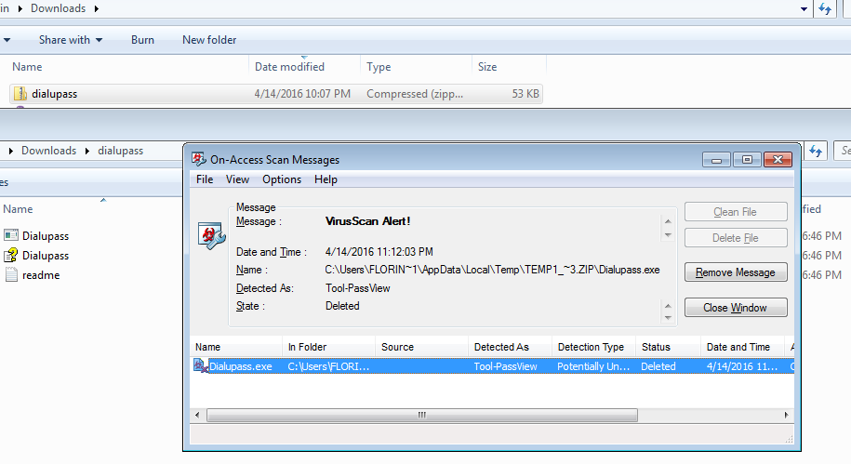Click the Close Window button
The width and height of the screenshot is (851, 464).
coord(736,308)
